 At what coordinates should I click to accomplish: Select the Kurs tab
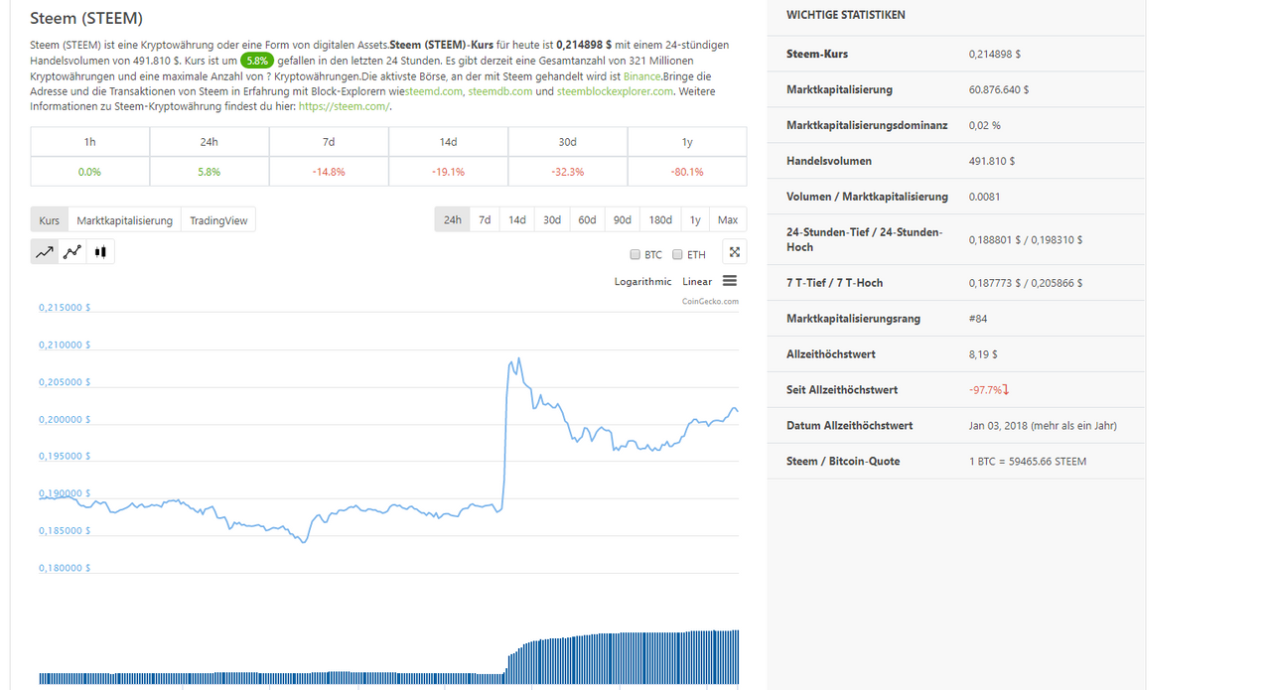50,220
